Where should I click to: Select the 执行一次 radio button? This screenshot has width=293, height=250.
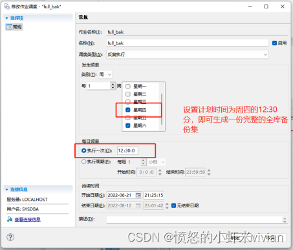(x=84, y=151)
